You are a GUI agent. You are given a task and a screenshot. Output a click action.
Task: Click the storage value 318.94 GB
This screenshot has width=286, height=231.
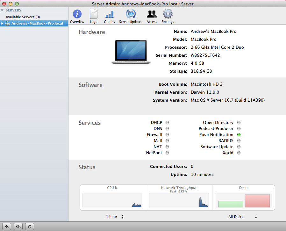[201, 71]
